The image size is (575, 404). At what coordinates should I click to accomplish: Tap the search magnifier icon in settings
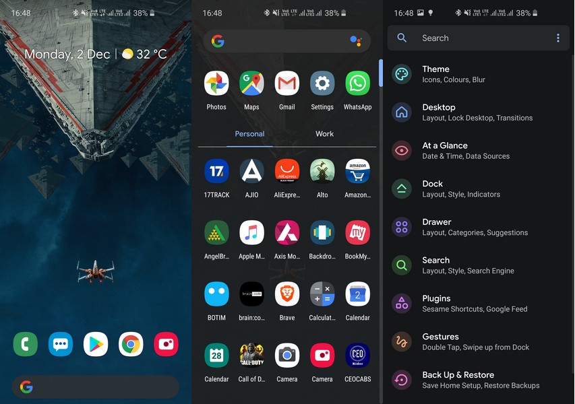pos(402,38)
